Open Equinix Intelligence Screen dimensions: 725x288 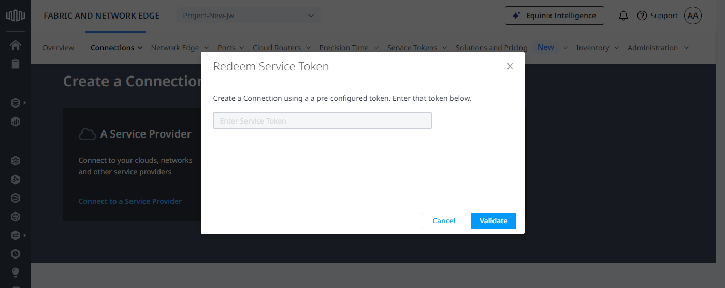click(554, 16)
